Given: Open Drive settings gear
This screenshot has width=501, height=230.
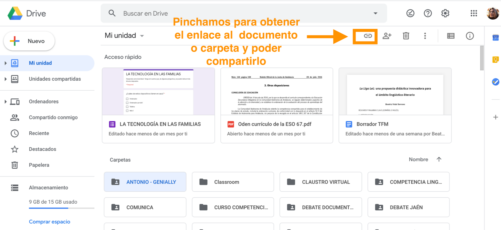Looking at the screenshot, I should pyautogui.click(x=445, y=13).
